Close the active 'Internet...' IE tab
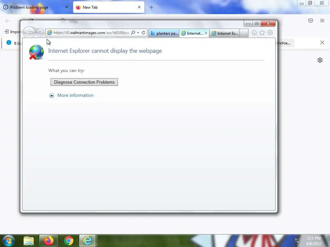 206,33
